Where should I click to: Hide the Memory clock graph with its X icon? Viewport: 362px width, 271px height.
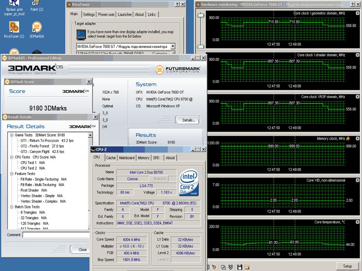tap(357, 139)
